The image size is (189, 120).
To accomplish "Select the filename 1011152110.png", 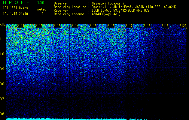I will 16,8.
